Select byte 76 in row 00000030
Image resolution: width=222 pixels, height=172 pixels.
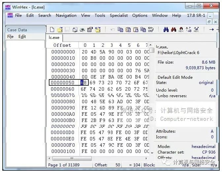[x=138, y=71]
